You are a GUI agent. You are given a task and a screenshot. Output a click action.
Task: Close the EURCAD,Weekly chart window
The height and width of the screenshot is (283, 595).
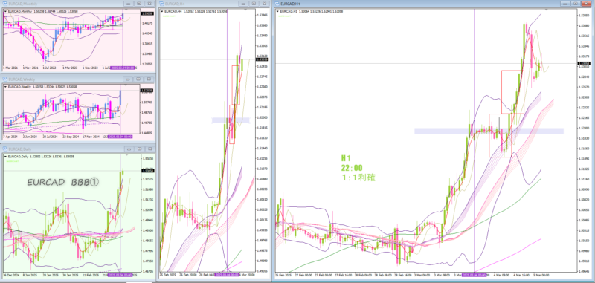point(149,79)
